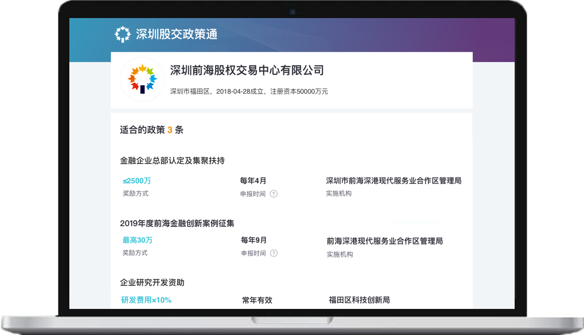This screenshot has height=335, width=584.
Task: Click 申报时间 label under 每年9月
Action: click(x=253, y=253)
